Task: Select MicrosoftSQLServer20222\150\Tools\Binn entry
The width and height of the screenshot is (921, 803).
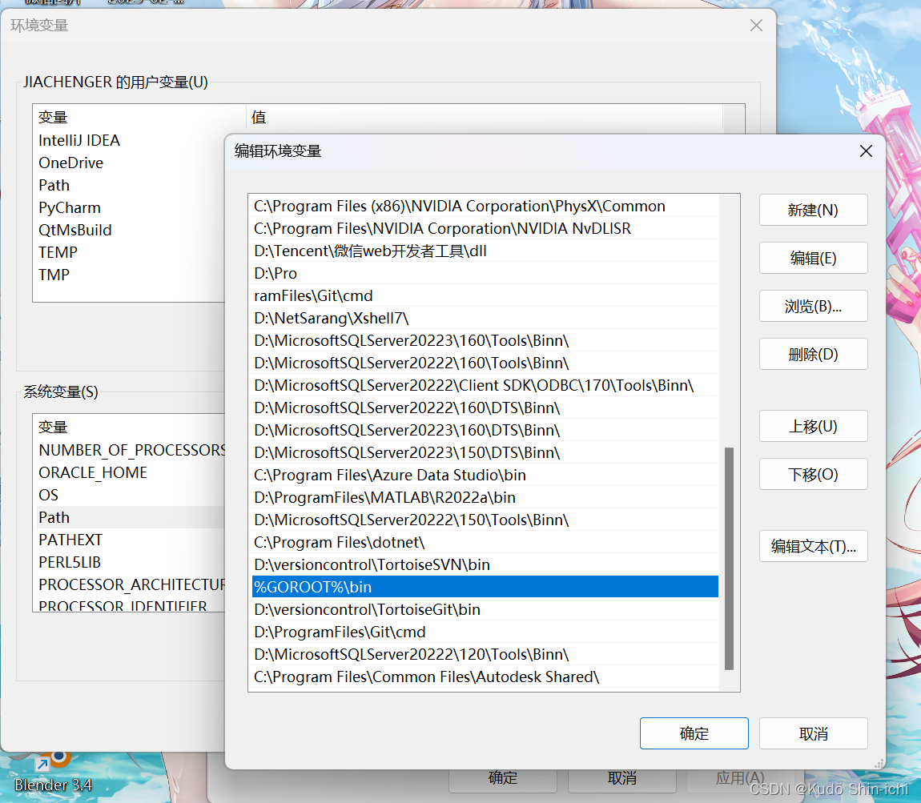Action: pos(485,520)
